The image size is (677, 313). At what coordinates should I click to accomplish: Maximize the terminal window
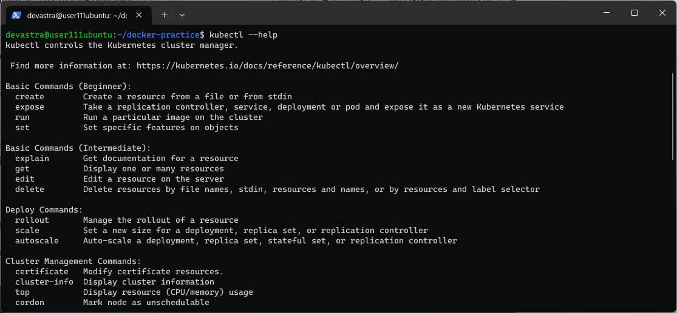pos(634,13)
